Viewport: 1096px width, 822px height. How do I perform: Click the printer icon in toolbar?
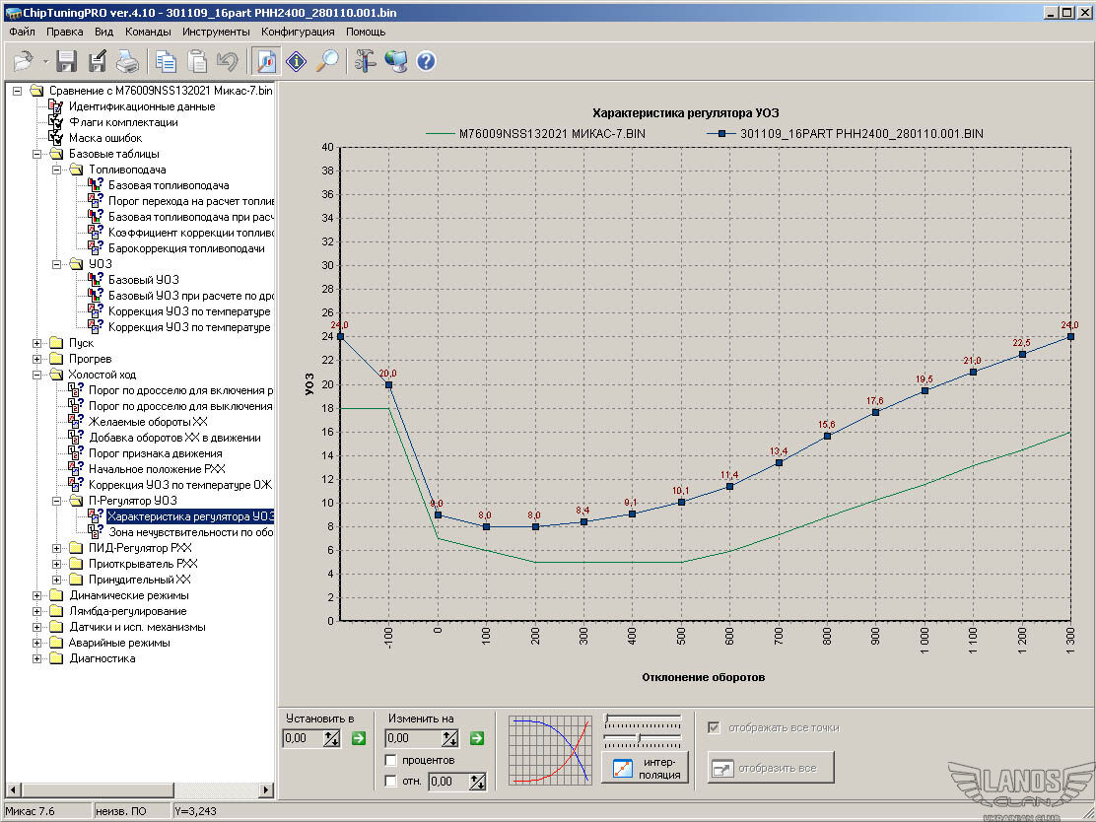tap(127, 62)
